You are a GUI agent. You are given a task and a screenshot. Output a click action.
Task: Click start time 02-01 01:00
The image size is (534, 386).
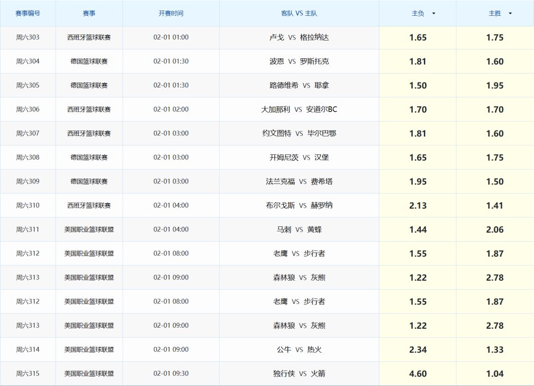pyautogui.click(x=171, y=38)
